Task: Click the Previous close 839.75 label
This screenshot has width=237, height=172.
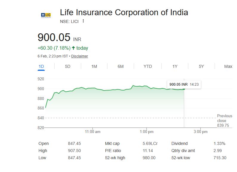Action: tap(224, 121)
